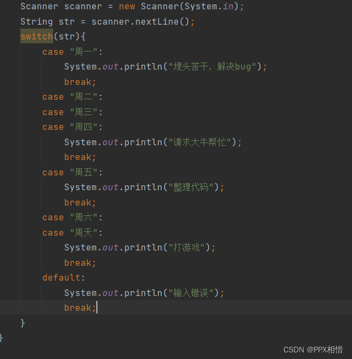
Task: Select the case "周四" label
Action: 72,127
